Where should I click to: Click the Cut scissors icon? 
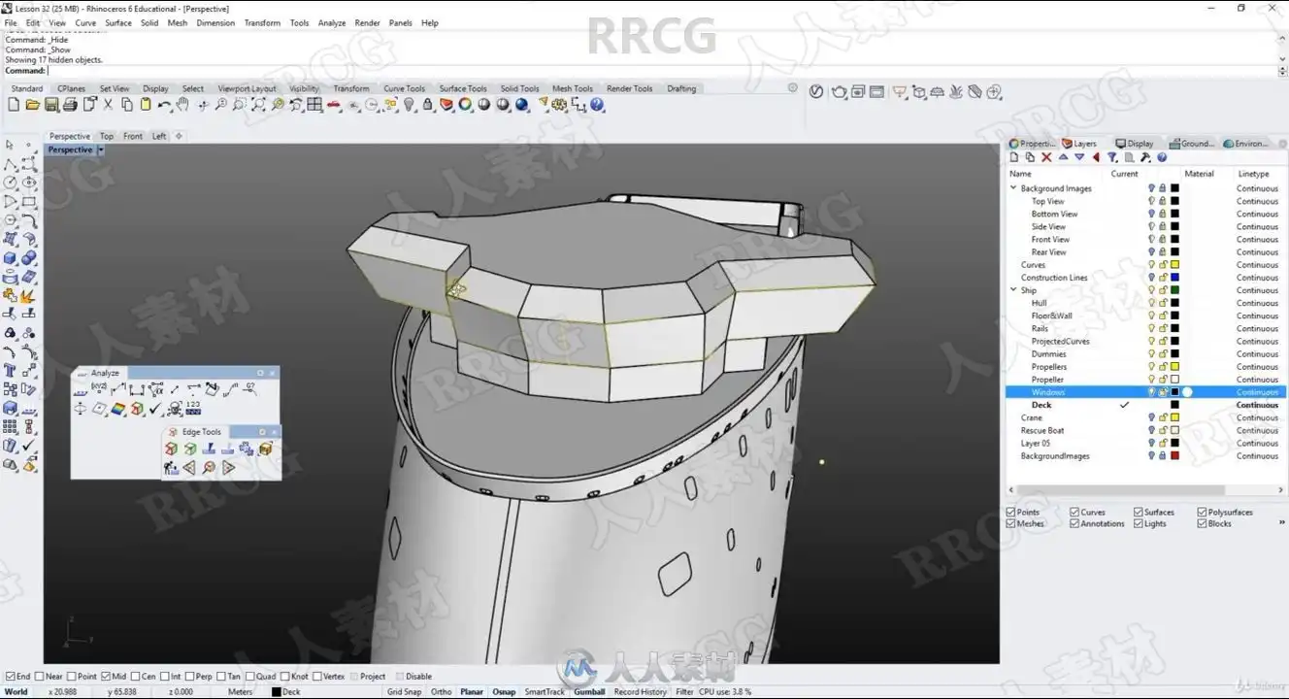(108, 104)
